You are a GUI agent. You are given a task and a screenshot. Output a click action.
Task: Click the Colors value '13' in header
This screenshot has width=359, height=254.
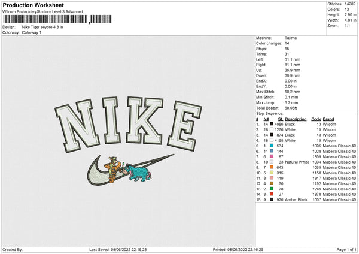347,10
